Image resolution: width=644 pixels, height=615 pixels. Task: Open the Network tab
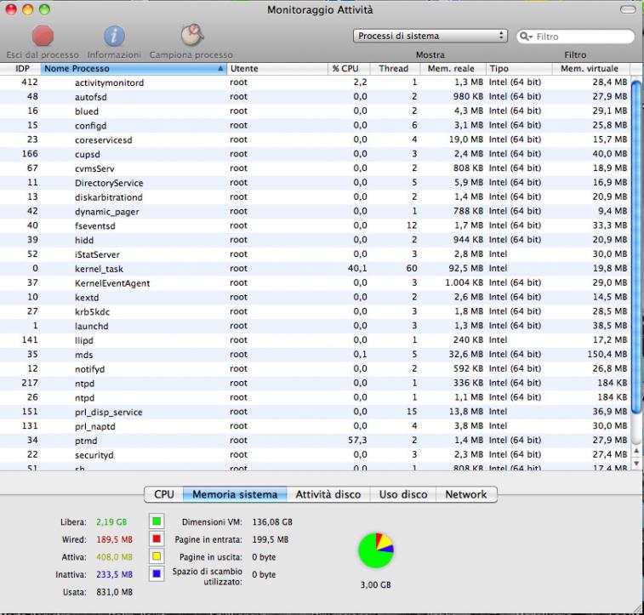[466, 494]
